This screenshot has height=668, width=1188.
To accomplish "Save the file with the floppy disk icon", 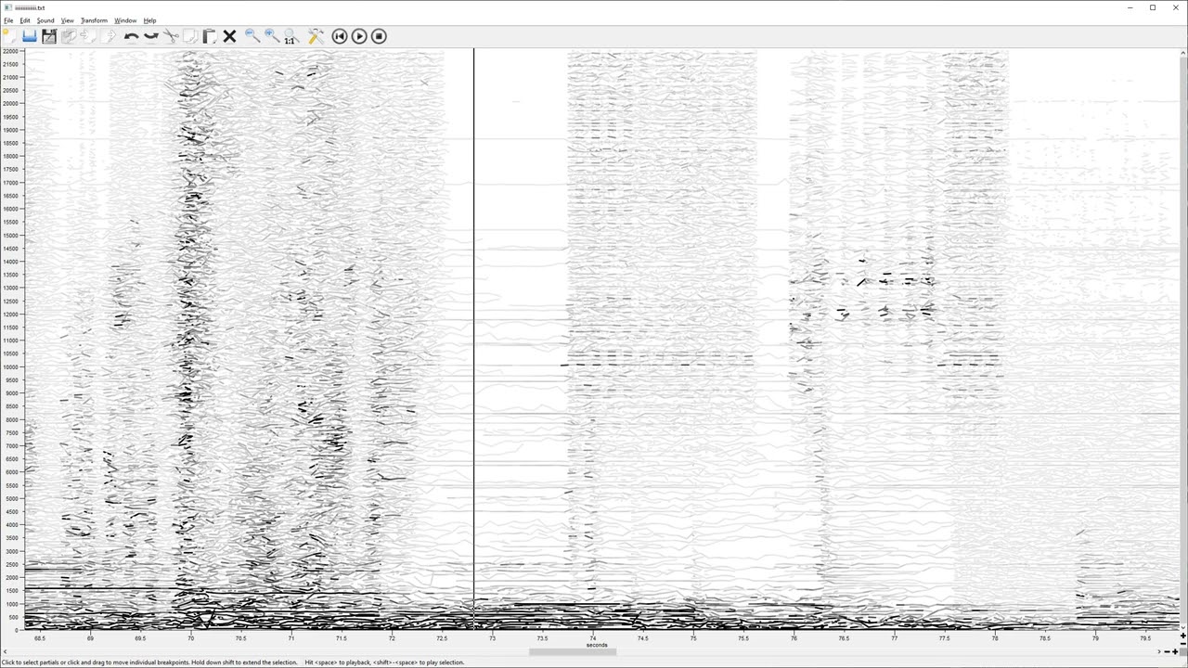I will pyautogui.click(x=49, y=36).
